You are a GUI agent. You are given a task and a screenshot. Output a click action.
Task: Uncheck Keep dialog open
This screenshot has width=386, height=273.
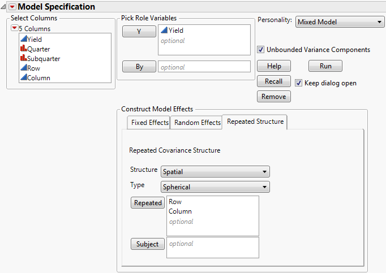click(x=298, y=83)
